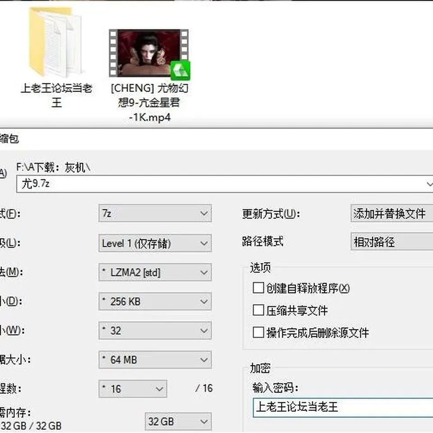Enable the 创建自释放程序(X) checkbox
Screen dimensions: 433x433
pyautogui.click(x=258, y=288)
